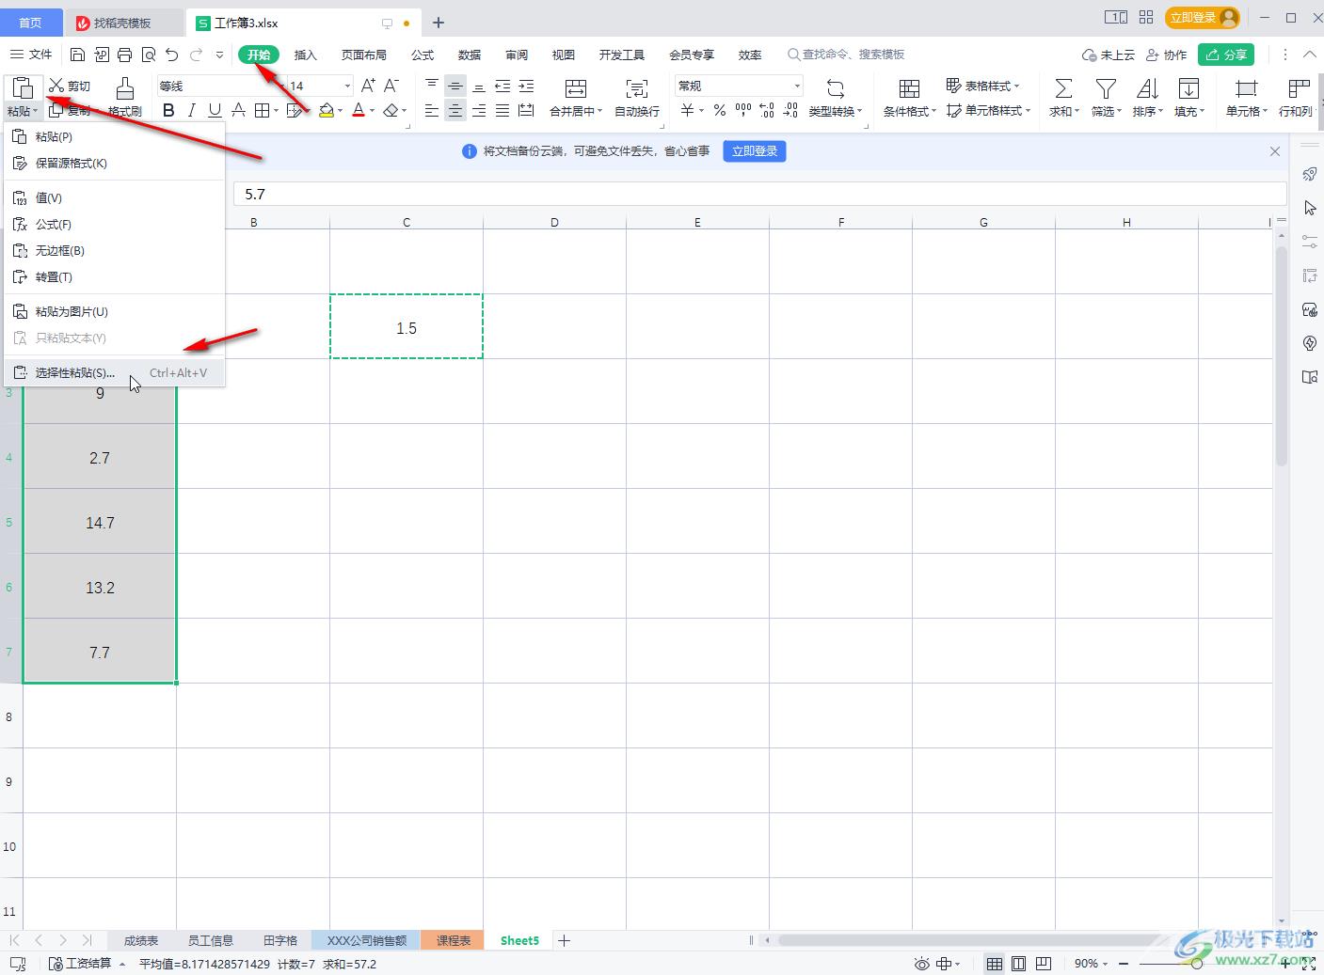
Task: Open the font name combo box 等线
Action: [x=220, y=86]
